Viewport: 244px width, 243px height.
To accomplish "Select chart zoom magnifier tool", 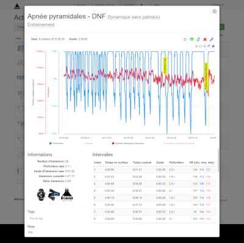I will point(204,46).
